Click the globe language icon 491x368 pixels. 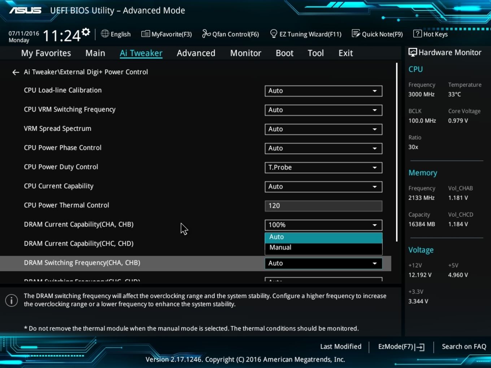105,34
